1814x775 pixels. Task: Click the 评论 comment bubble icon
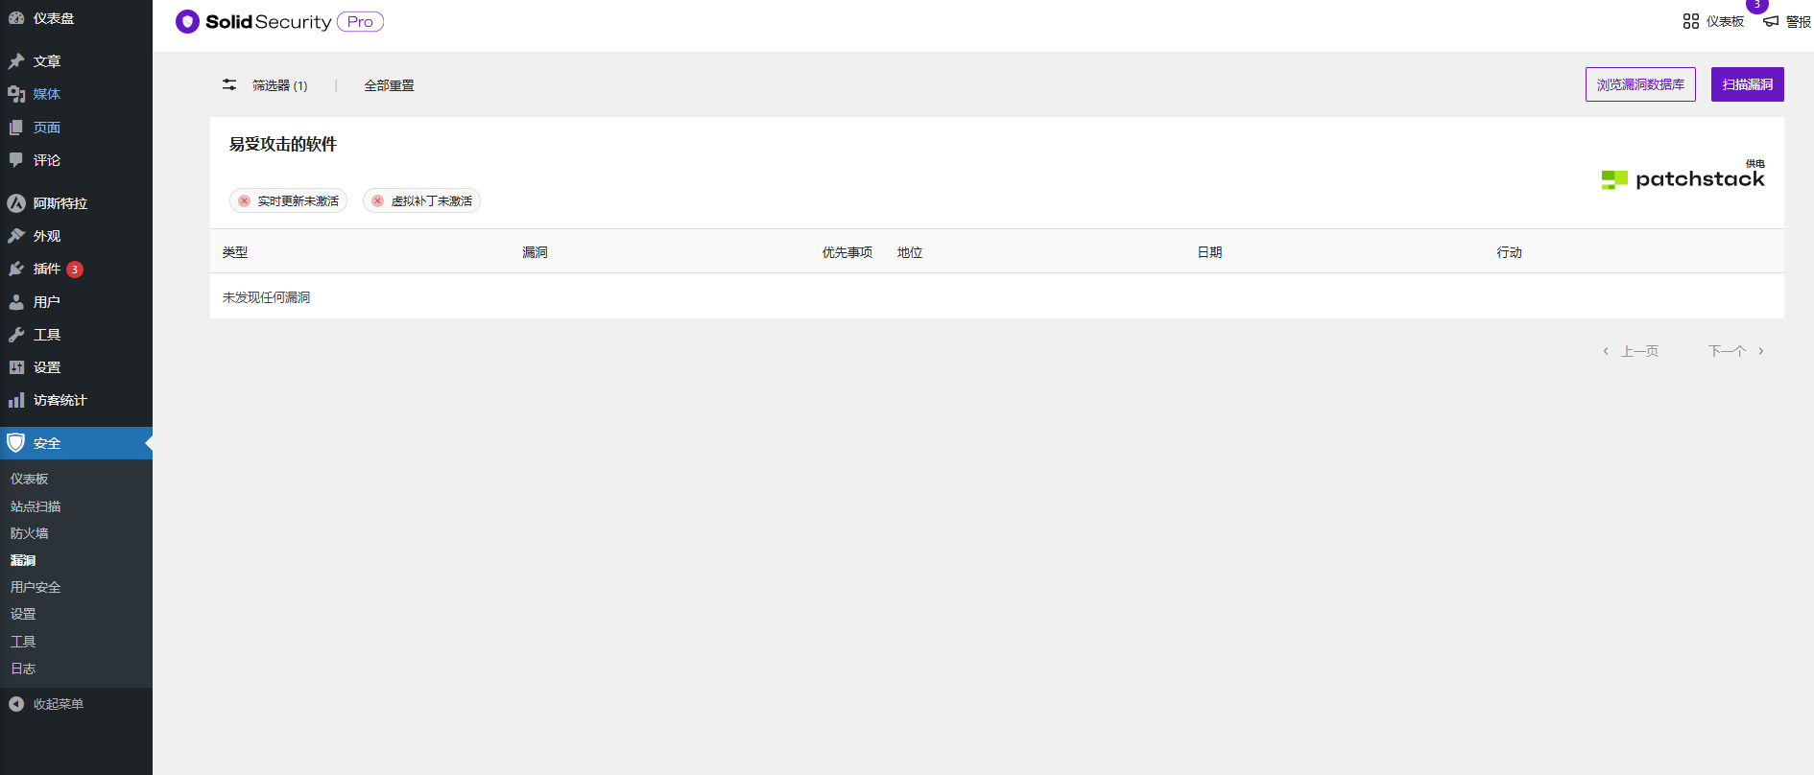coord(16,160)
